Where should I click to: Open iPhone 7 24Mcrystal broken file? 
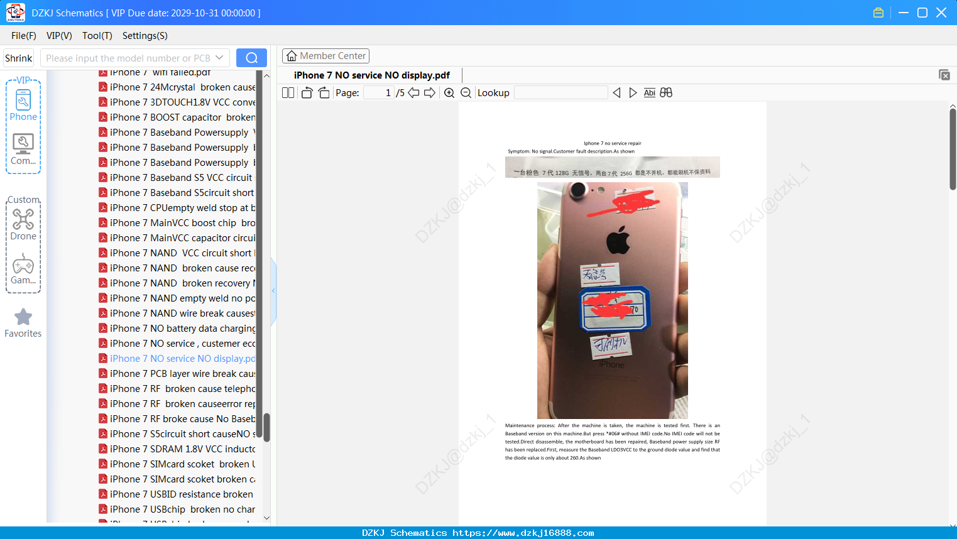coord(177,87)
